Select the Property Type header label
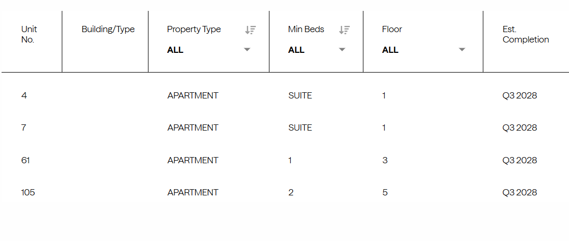The height and width of the screenshot is (241, 569). coord(194,30)
